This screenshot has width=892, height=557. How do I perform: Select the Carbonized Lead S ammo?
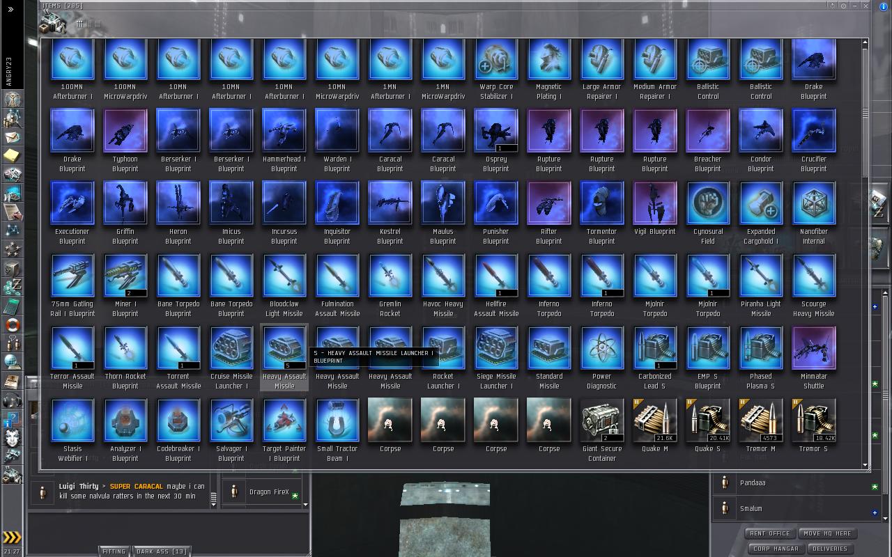tap(655, 358)
